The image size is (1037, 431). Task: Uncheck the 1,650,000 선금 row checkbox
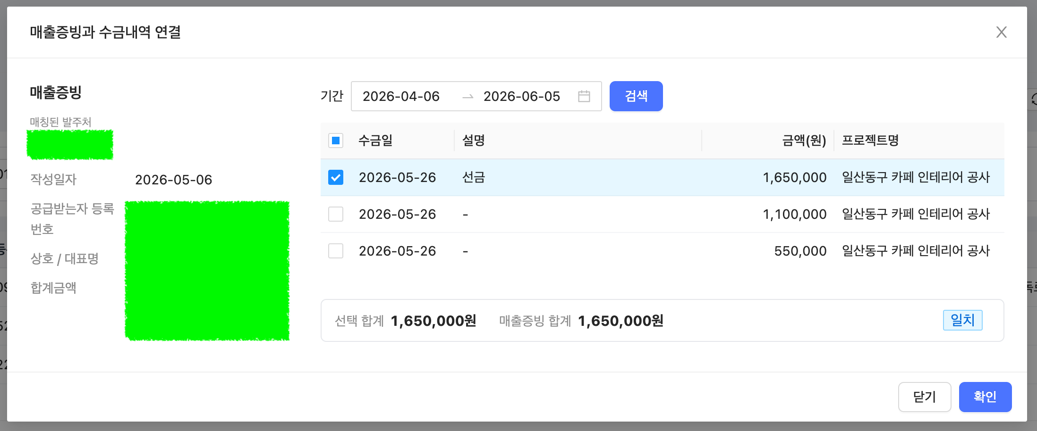(x=336, y=177)
